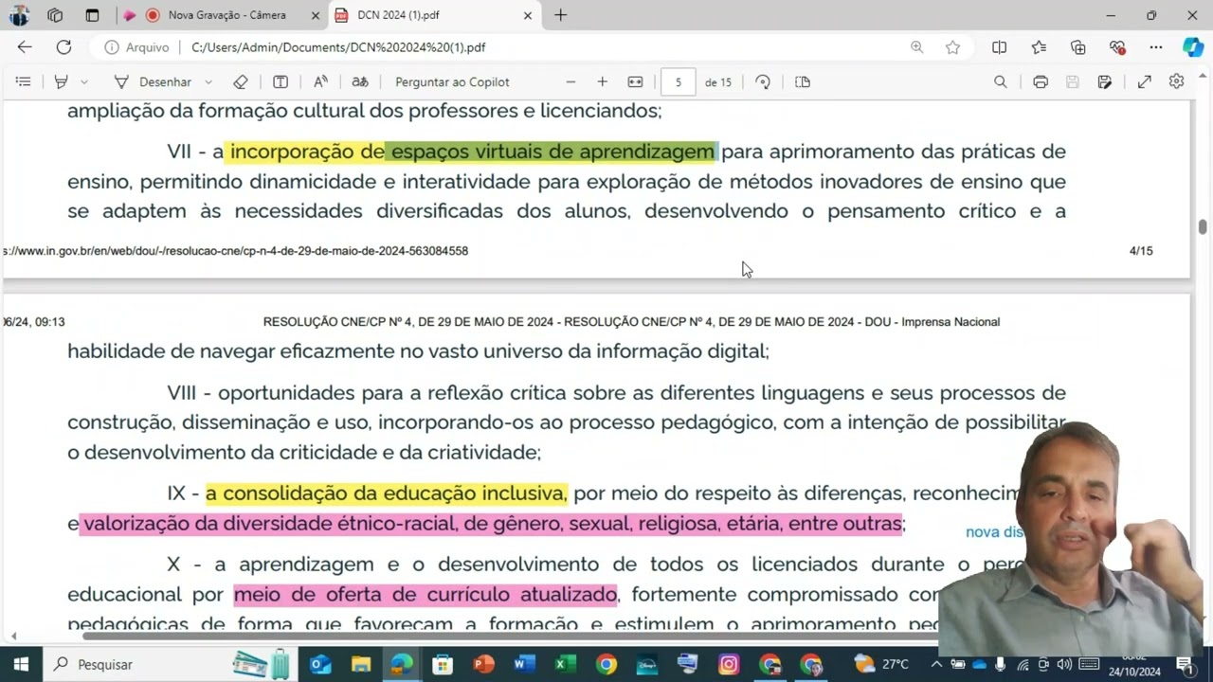Open a new browser tab
Viewport: 1213px width, 682px height.
coord(561,15)
